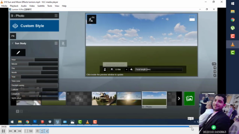Click the Custom Style button

(x=34, y=26)
